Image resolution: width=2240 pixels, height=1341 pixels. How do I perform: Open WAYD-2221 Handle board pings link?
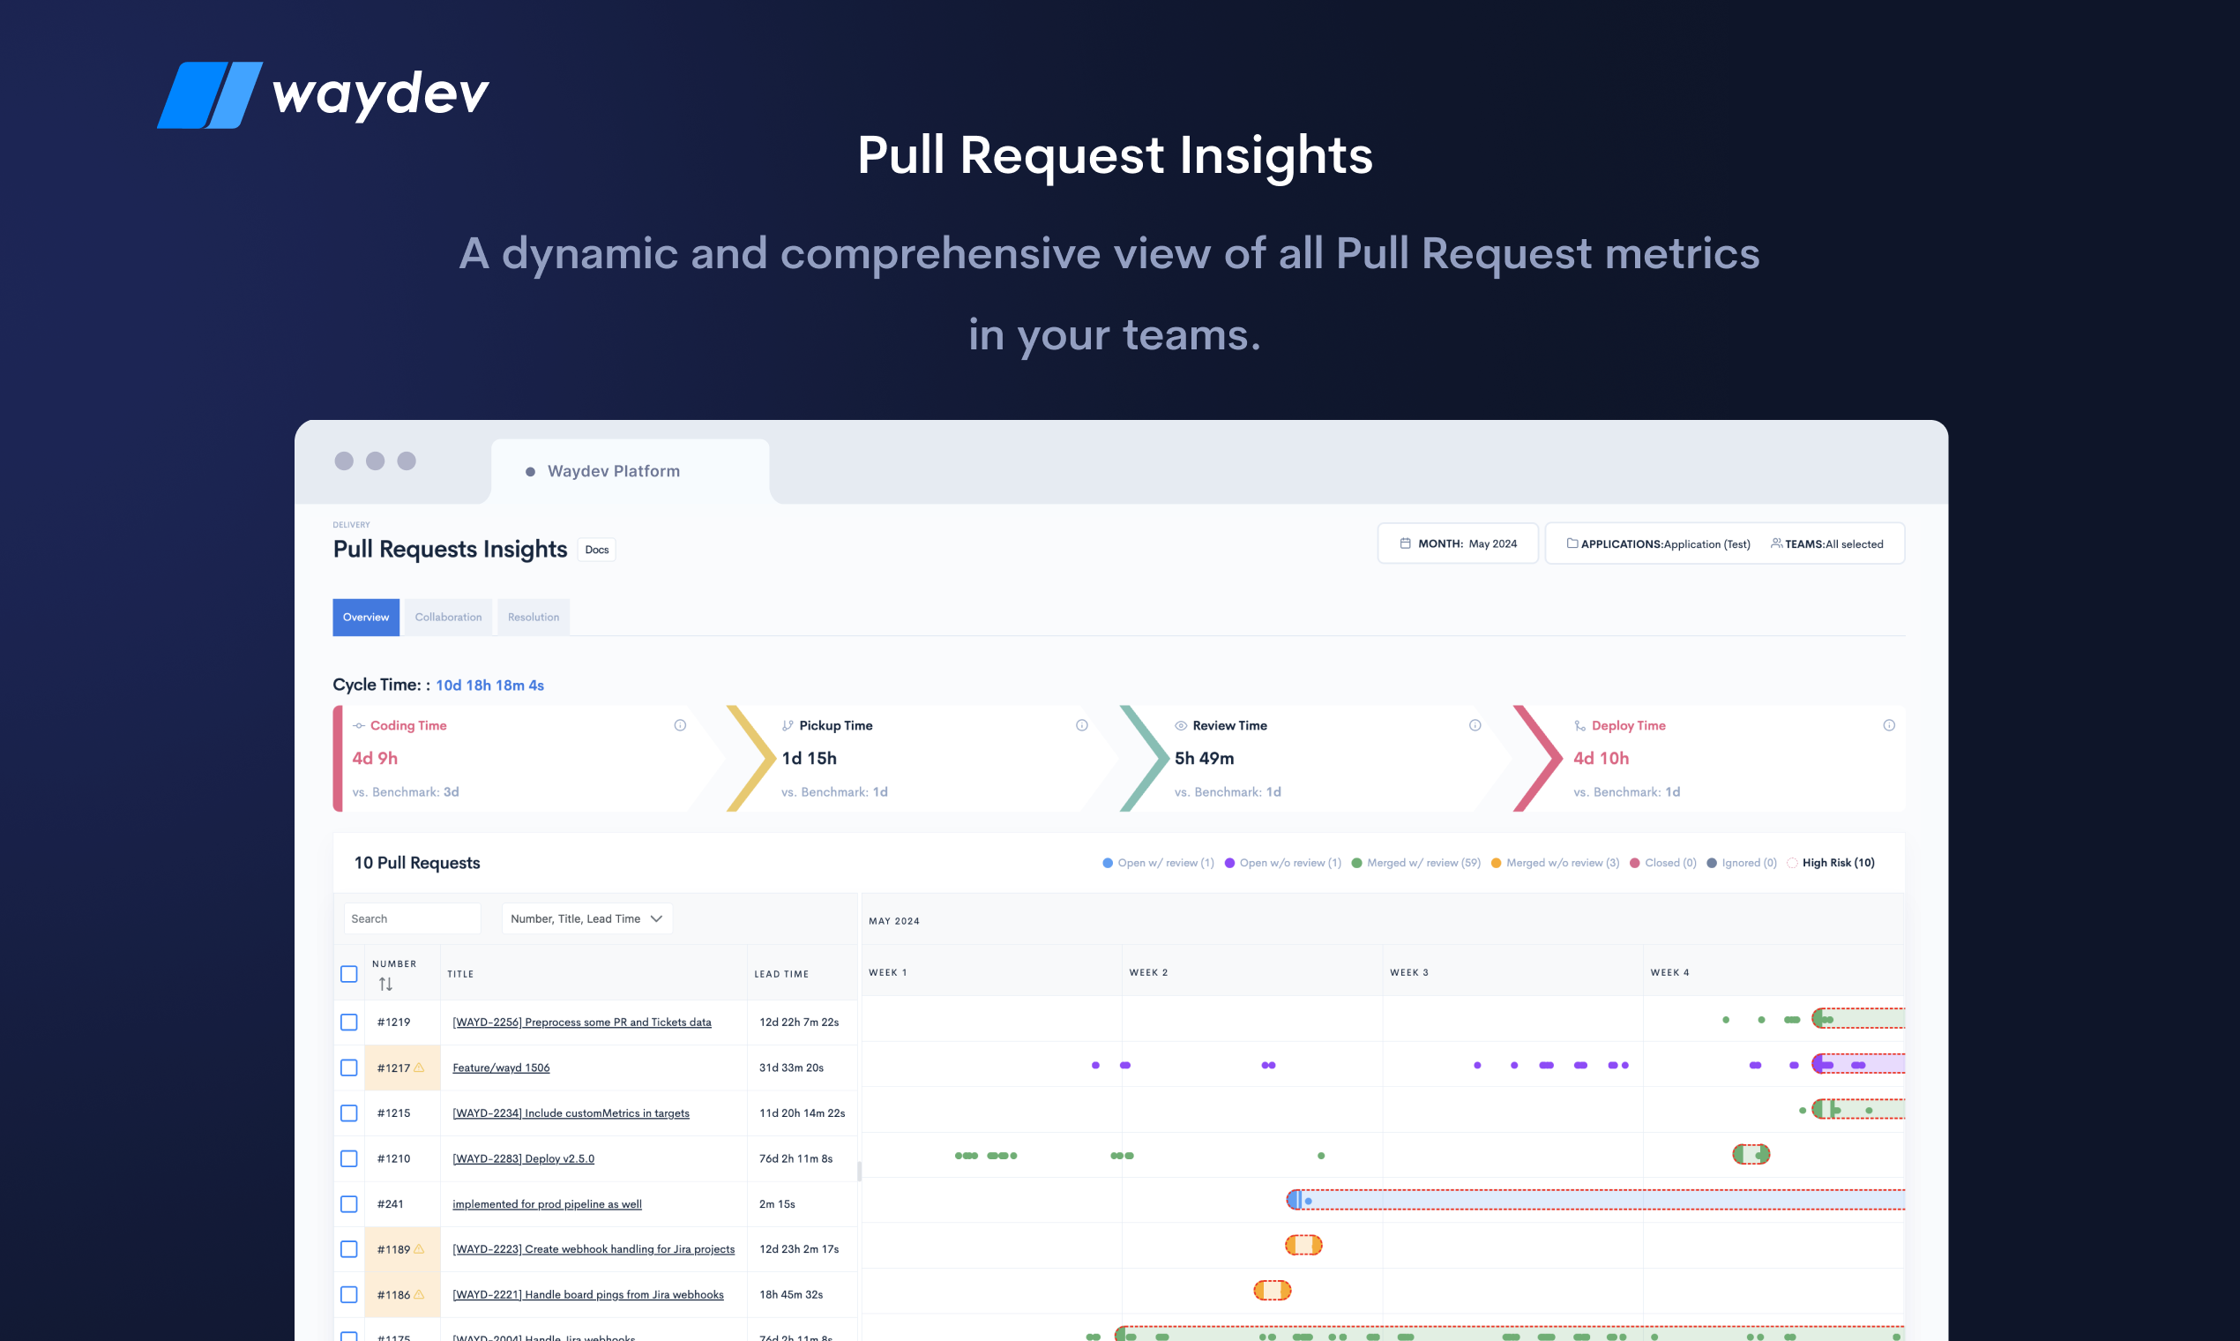pos(588,1294)
